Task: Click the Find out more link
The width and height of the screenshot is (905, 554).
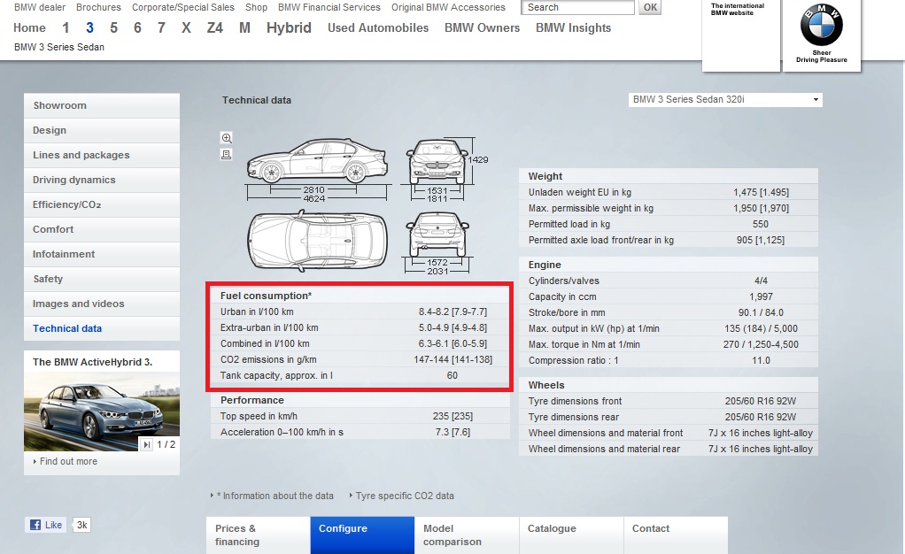Action: (68, 461)
